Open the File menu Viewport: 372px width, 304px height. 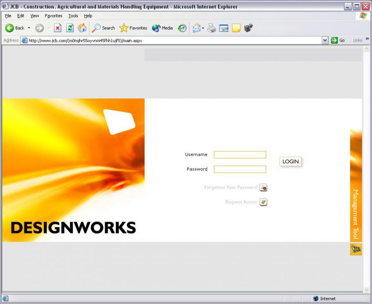[8, 16]
